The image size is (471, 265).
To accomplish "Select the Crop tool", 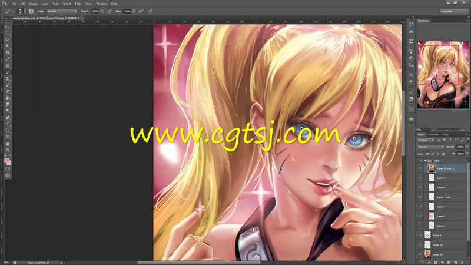I will (x=8, y=52).
